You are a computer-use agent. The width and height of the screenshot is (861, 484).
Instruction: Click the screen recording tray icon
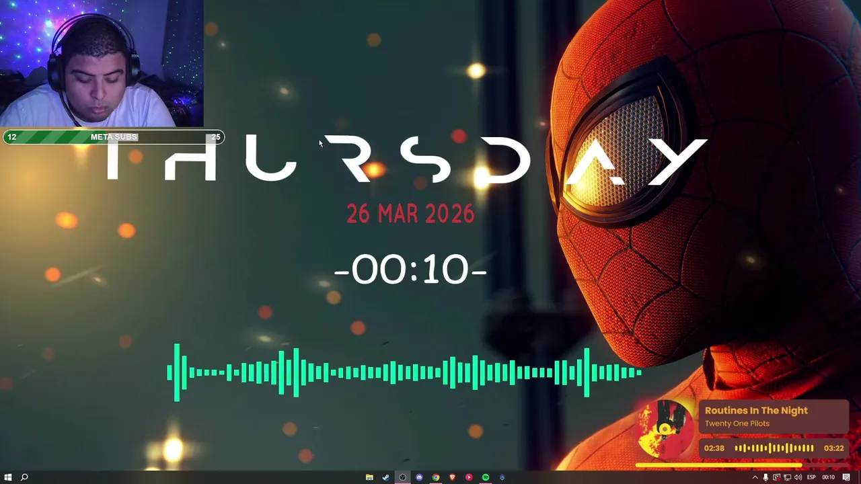pyautogui.click(x=776, y=477)
